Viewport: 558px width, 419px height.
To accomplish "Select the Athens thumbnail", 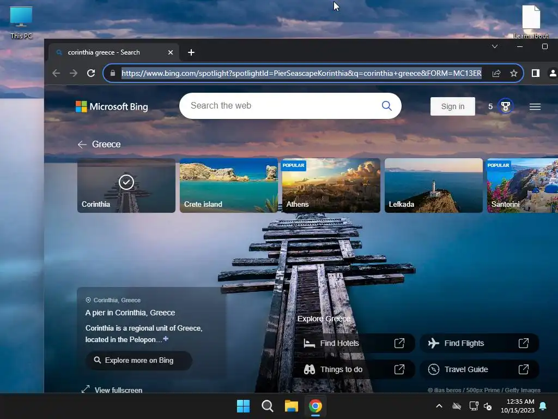I will click(331, 185).
